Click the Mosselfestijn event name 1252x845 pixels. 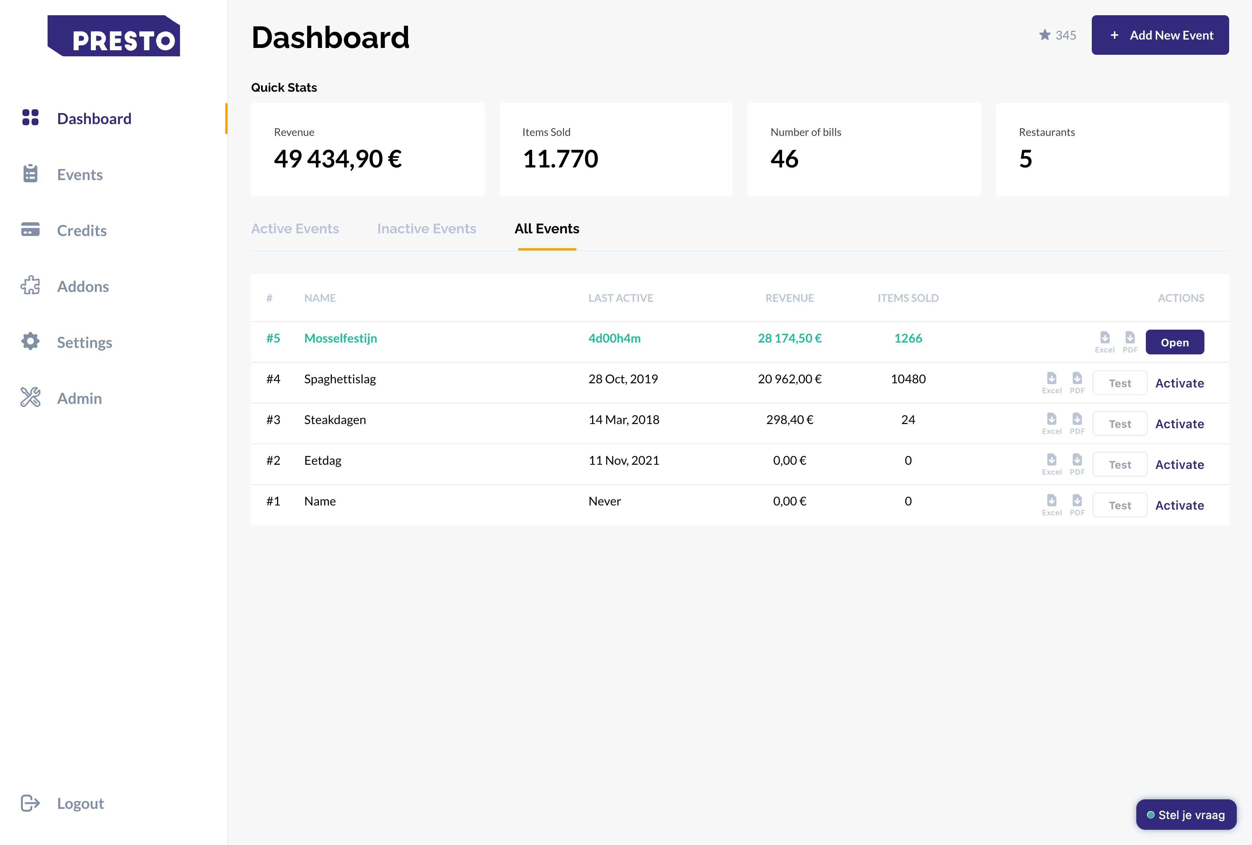[x=341, y=338]
